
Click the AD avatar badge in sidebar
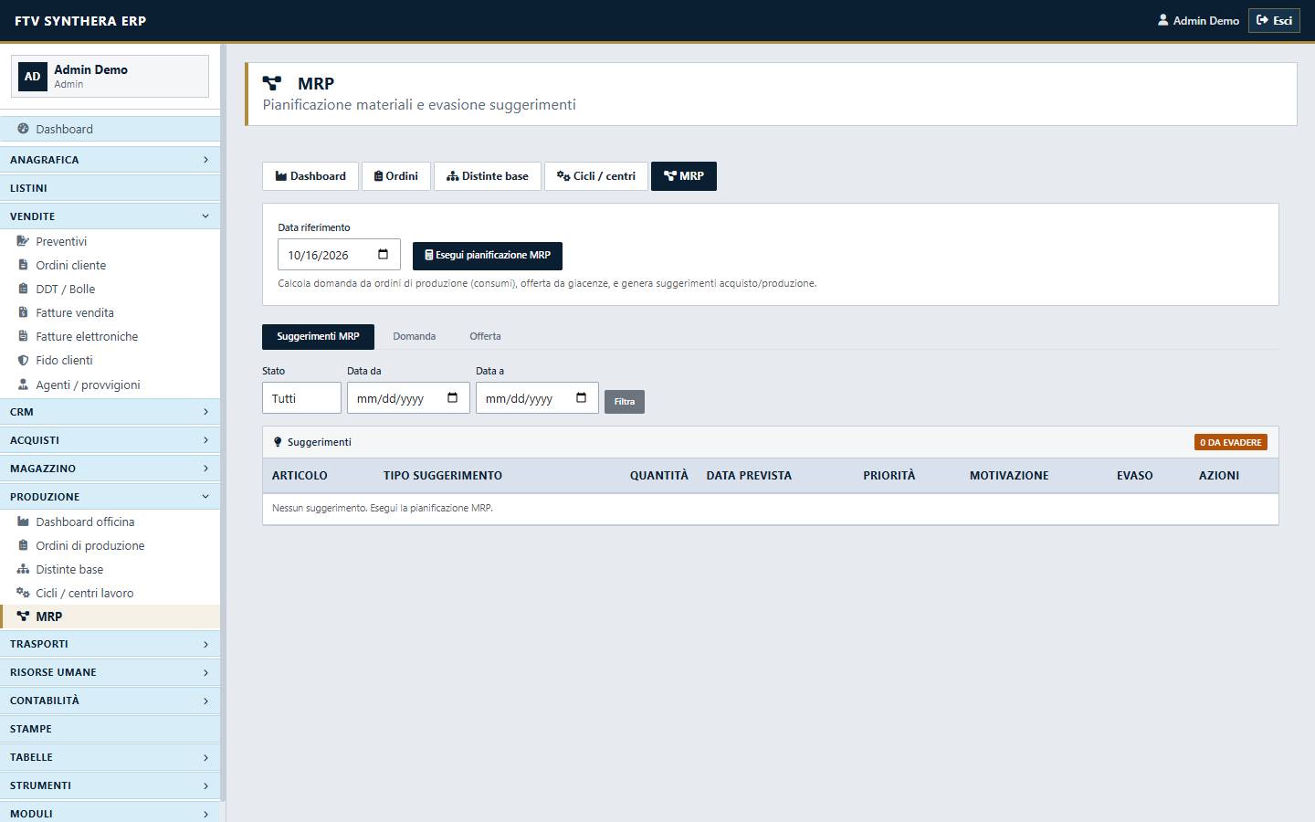(33, 77)
